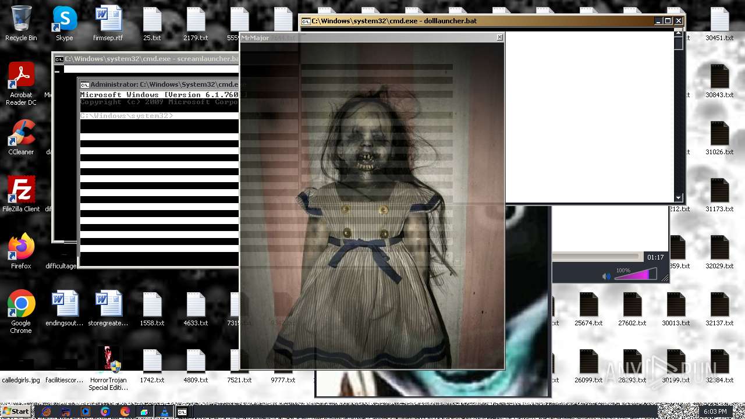Open the endingsout Word document
The height and width of the screenshot is (419, 745).
(65, 308)
